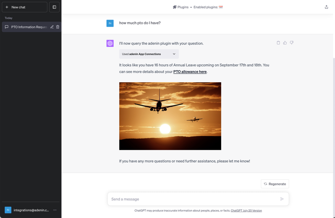Open account options via three dots
This screenshot has width=335, height=218.
pos(55,210)
